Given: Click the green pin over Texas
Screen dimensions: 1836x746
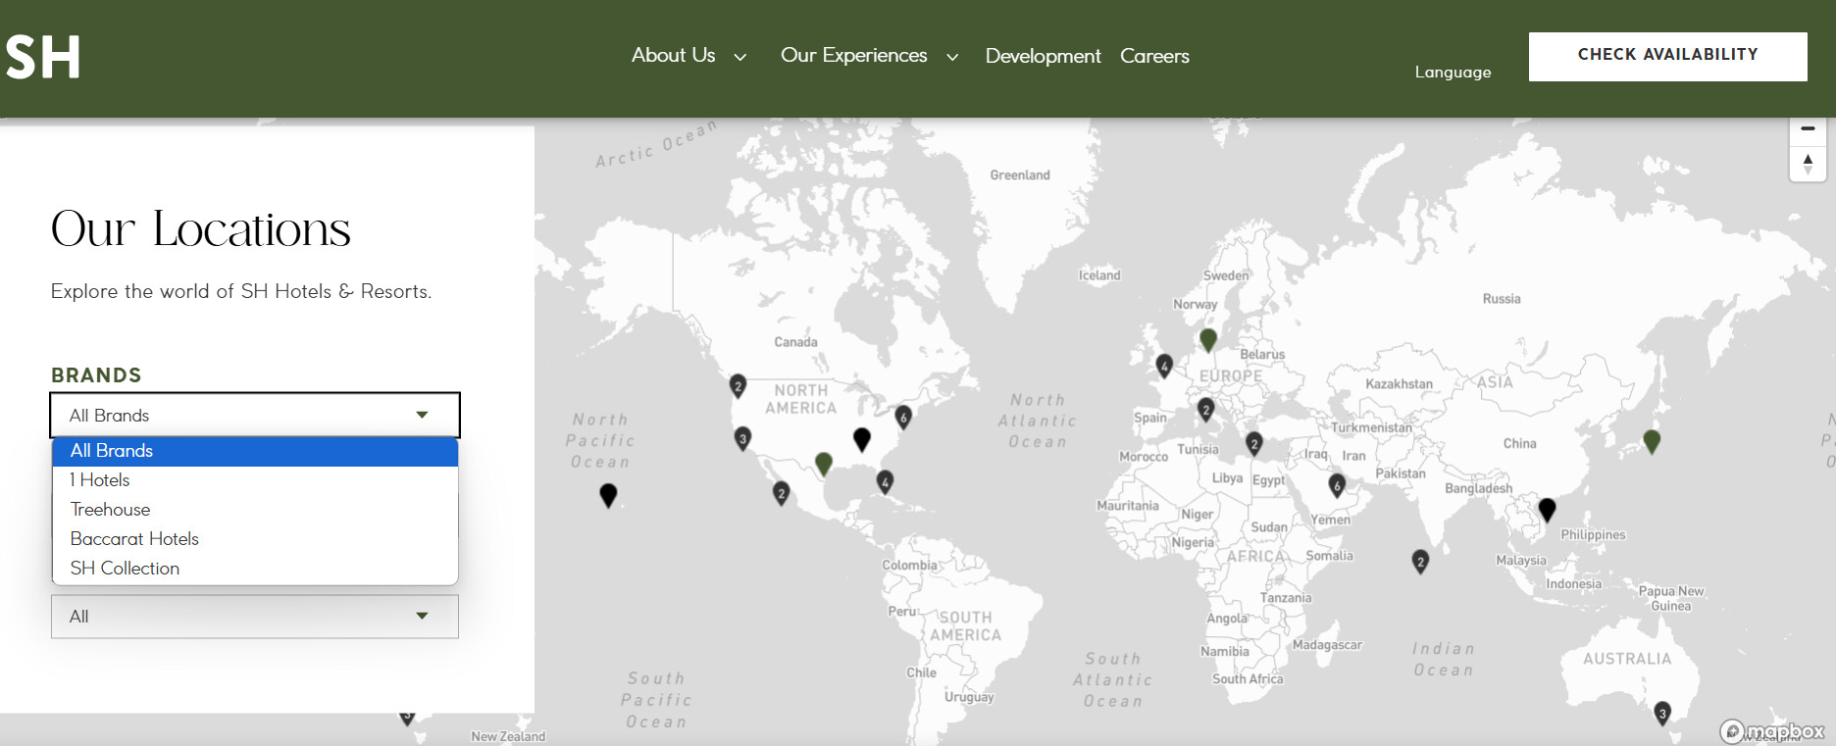Looking at the screenshot, I should coord(824,463).
